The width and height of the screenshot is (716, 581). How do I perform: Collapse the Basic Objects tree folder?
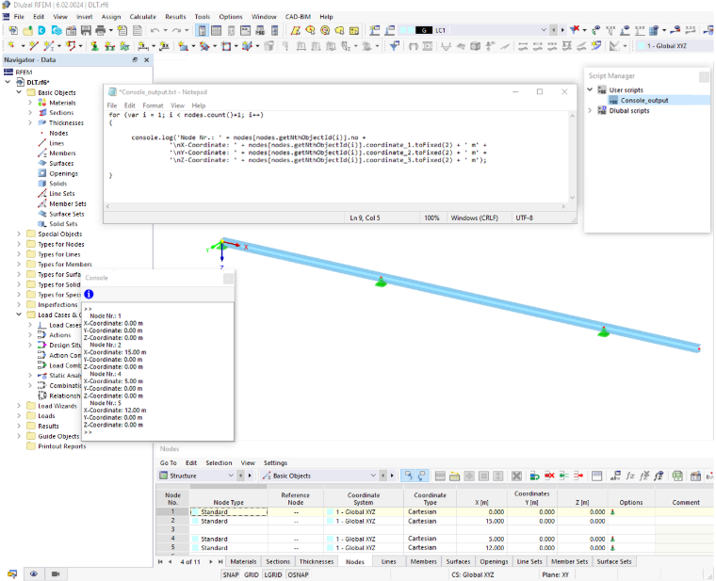(19, 92)
